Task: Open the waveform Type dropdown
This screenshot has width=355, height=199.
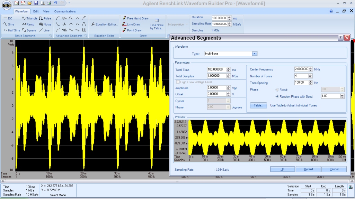Action: (255, 54)
